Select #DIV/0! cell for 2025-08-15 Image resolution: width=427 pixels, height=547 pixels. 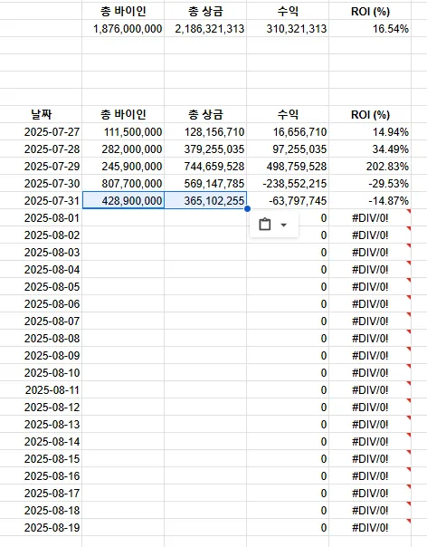pyautogui.click(x=370, y=459)
